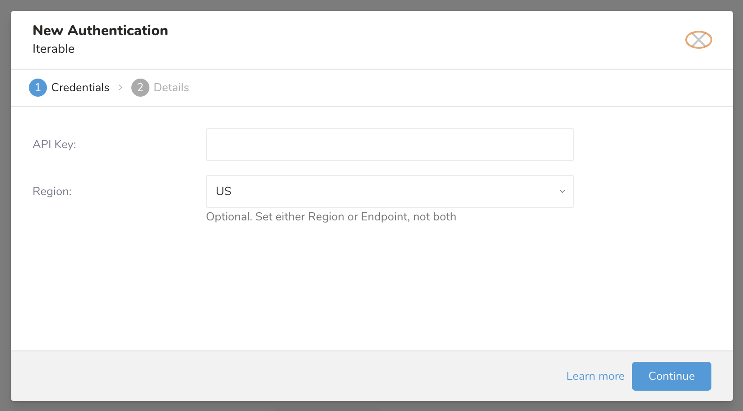Select the US value in Region
Screen dimensions: 743x411
pyautogui.click(x=224, y=191)
